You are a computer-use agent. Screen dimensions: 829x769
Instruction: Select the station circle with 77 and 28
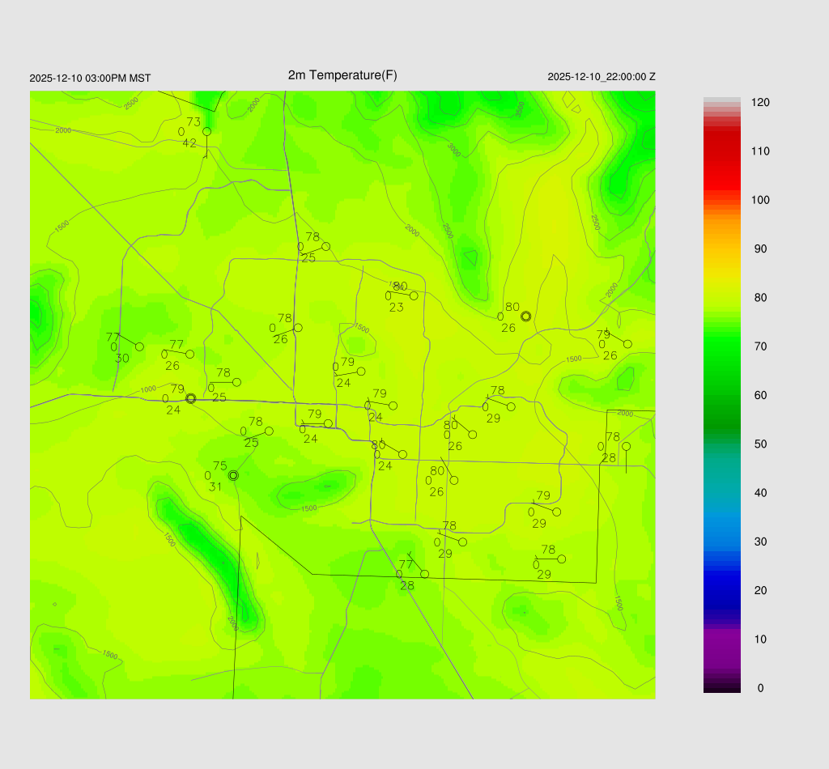424,574
